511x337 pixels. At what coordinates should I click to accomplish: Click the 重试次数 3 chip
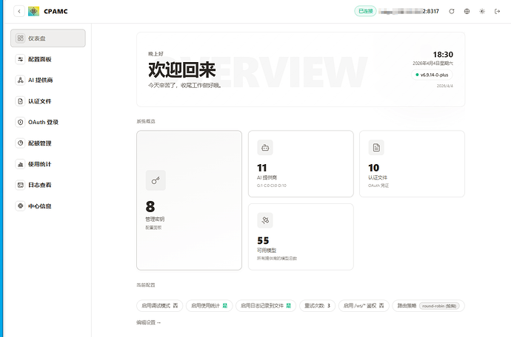point(318,305)
